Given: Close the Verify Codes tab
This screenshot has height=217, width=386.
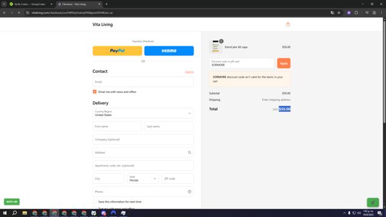Looking at the screenshot, I should coord(51,4).
